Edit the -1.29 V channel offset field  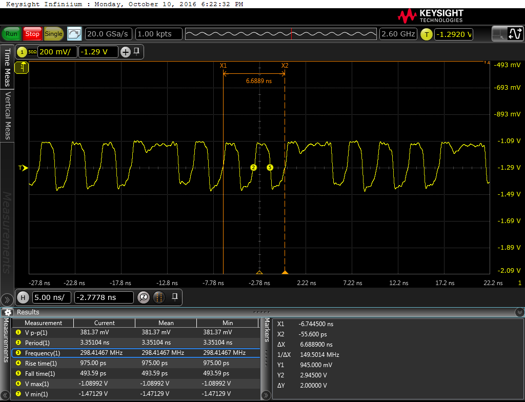(98, 52)
